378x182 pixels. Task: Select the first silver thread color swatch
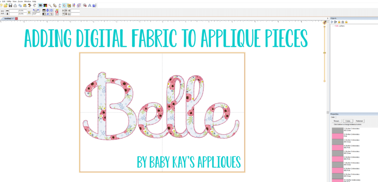pyautogui.click(x=337, y=130)
